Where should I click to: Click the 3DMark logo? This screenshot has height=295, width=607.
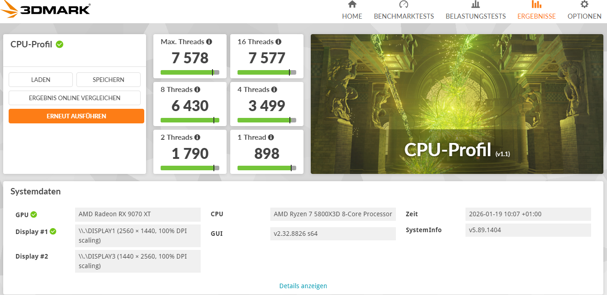46,10
